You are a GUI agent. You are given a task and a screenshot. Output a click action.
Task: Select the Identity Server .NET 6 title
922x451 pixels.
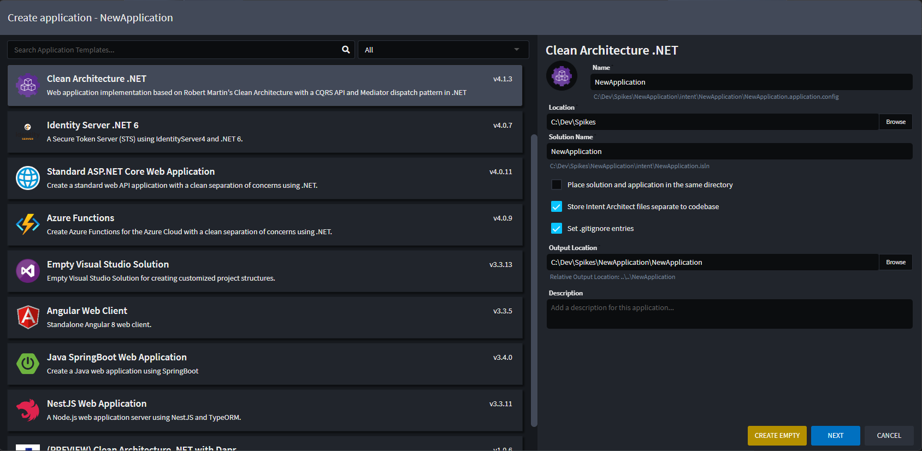point(93,125)
